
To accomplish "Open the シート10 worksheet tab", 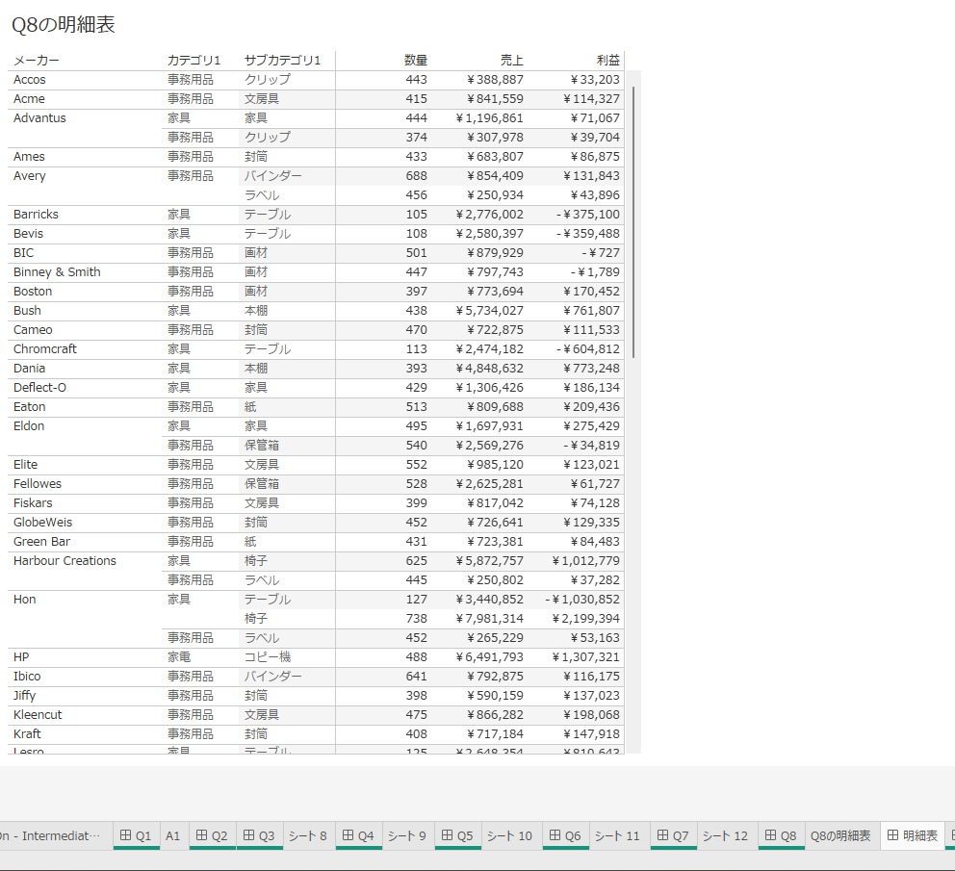I will (x=509, y=835).
